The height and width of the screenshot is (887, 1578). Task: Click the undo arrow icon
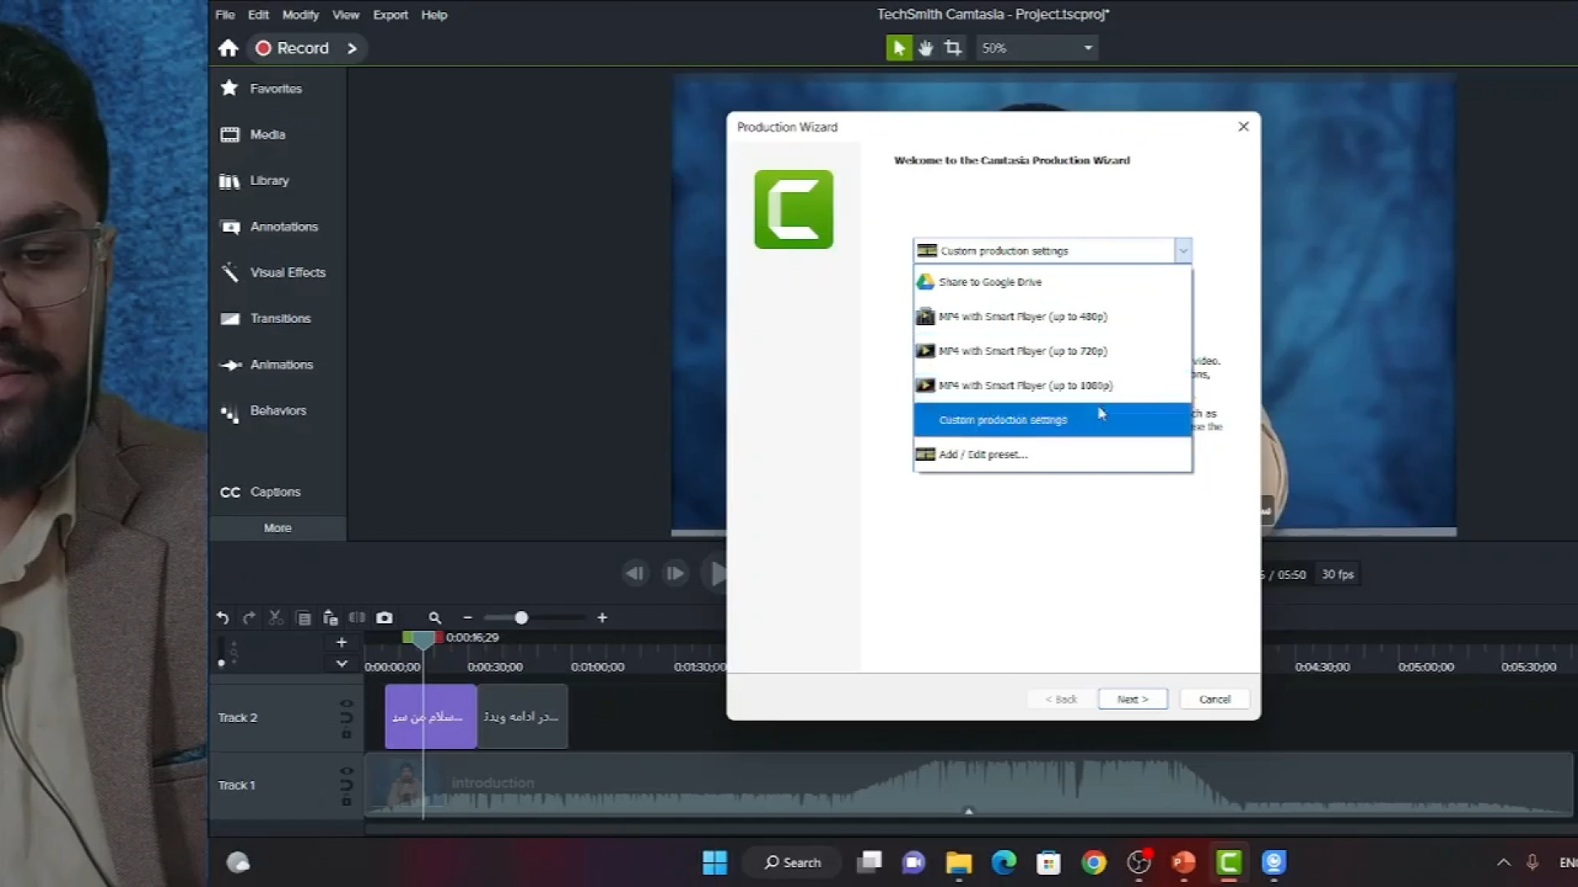(223, 618)
